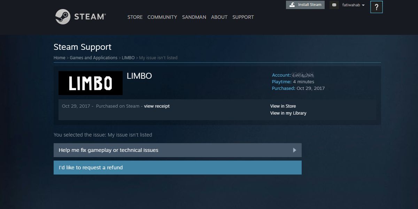The image size is (418, 209).
Task: Click the 'Playtime: 4 minutes' text
Action: [x=293, y=82]
